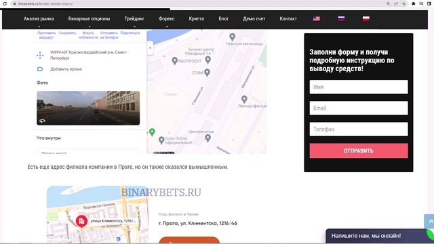
Task: Click the Prague address г. Прага, ул. Климентска
Action: (198, 223)
